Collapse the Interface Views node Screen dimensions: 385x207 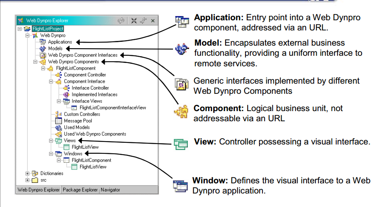(x=59, y=101)
